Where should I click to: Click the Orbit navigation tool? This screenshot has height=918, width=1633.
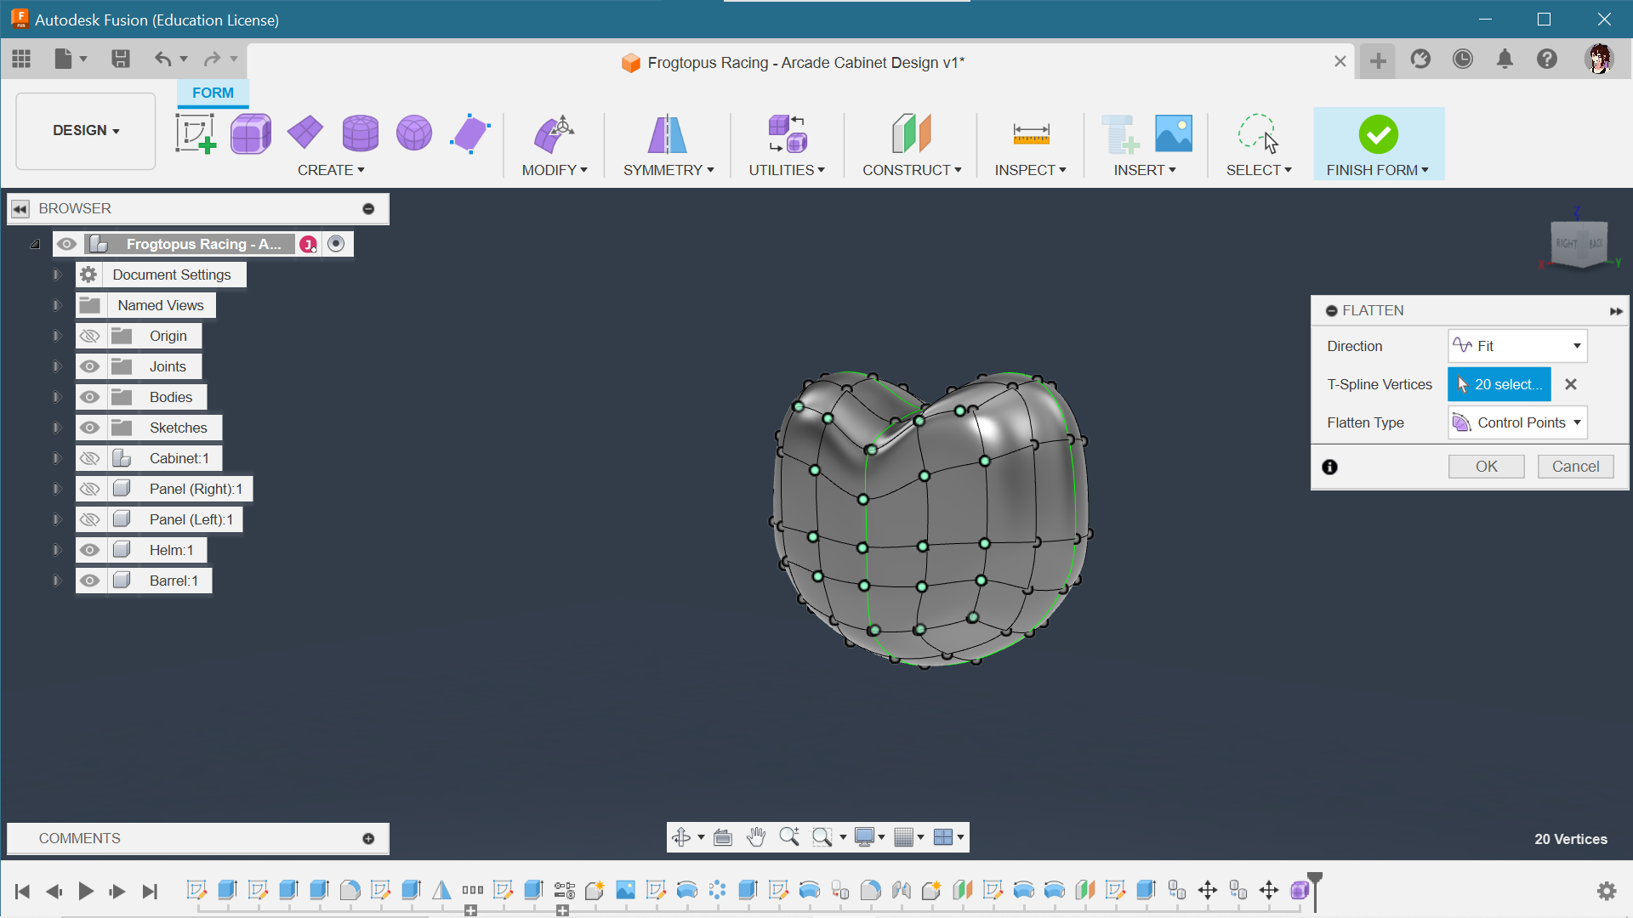tap(681, 837)
